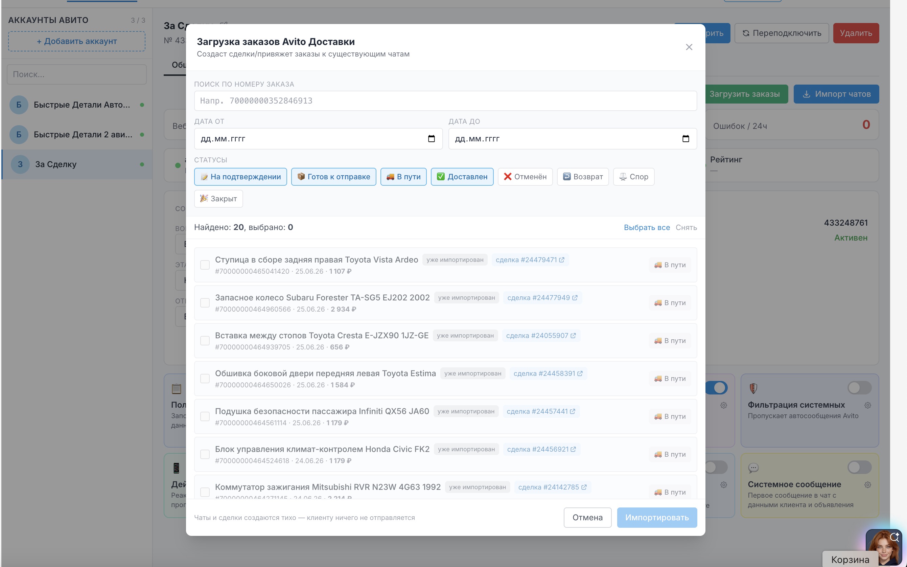Viewport: 907px width, 567px height.
Task: Focus the sidebar 'Поиск...' field
Action: pos(77,74)
